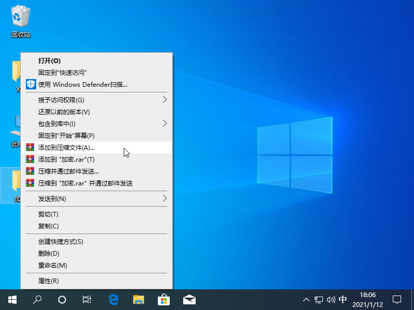The height and width of the screenshot is (310, 414).
Task: Expand the 发送到(N) submenu arrow
Action: 165,198
